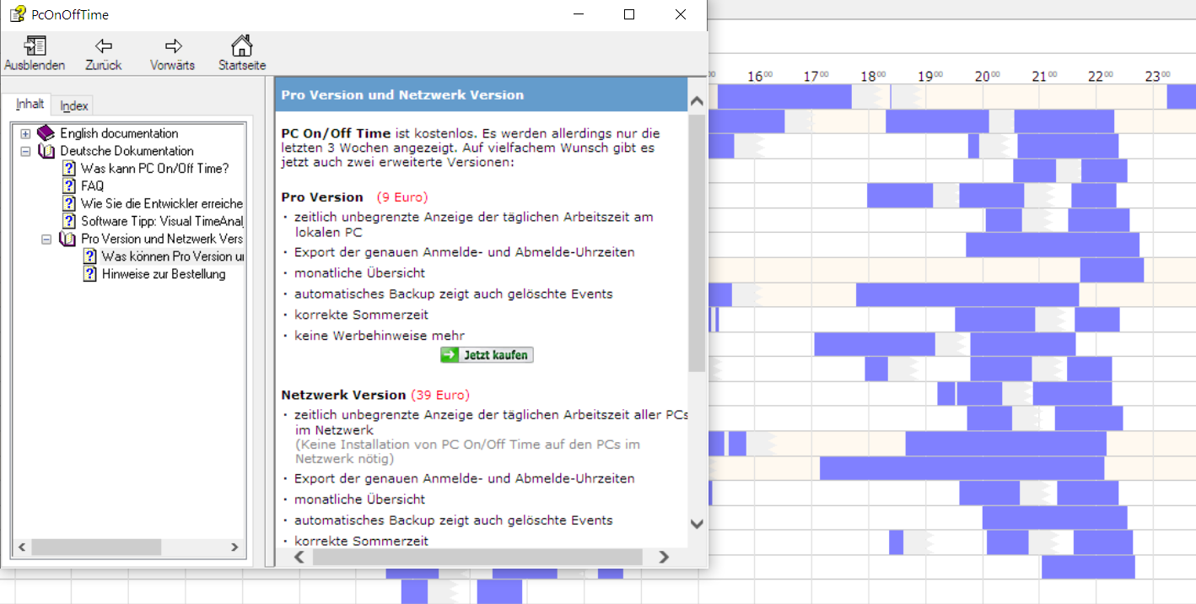Click the 22 hour marker in timeline
Screen dimensions: 1196x604
(1100, 76)
